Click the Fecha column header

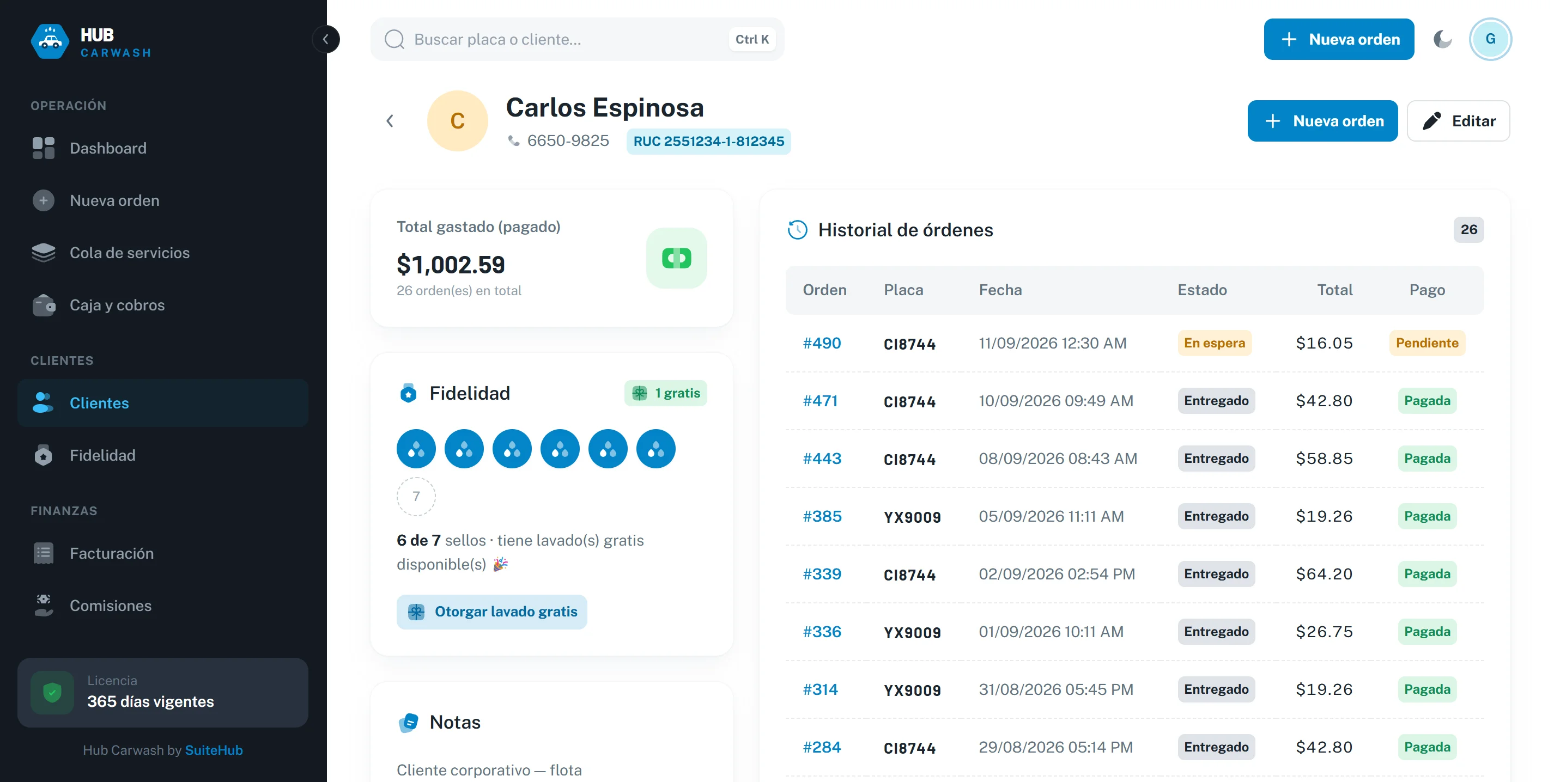pyautogui.click(x=1000, y=290)
